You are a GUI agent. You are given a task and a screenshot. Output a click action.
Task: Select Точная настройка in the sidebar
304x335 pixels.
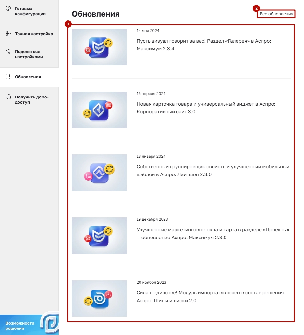34,34
